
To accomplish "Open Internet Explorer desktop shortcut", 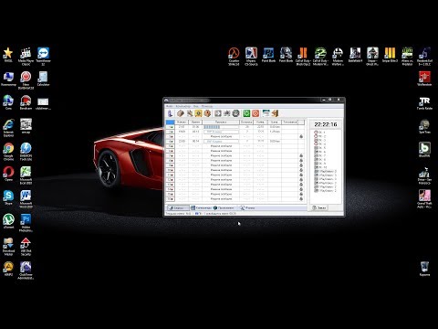I will click(x=8, y=128).
